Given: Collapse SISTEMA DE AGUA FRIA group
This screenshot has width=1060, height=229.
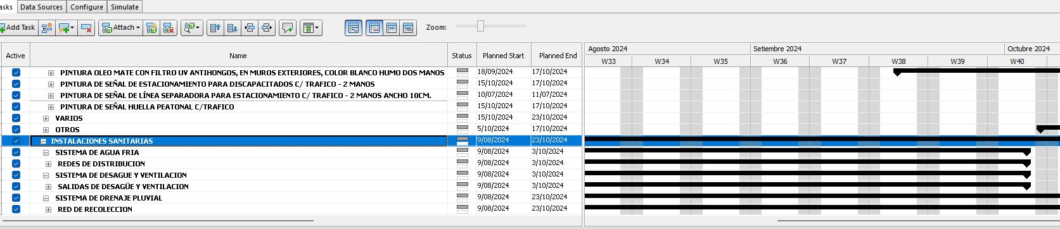Looking at the screenshot, I should coord(46,152).
